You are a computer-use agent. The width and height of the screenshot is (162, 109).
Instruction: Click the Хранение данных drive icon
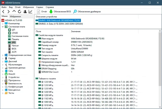pyautogui.click(x=6, y=68)
